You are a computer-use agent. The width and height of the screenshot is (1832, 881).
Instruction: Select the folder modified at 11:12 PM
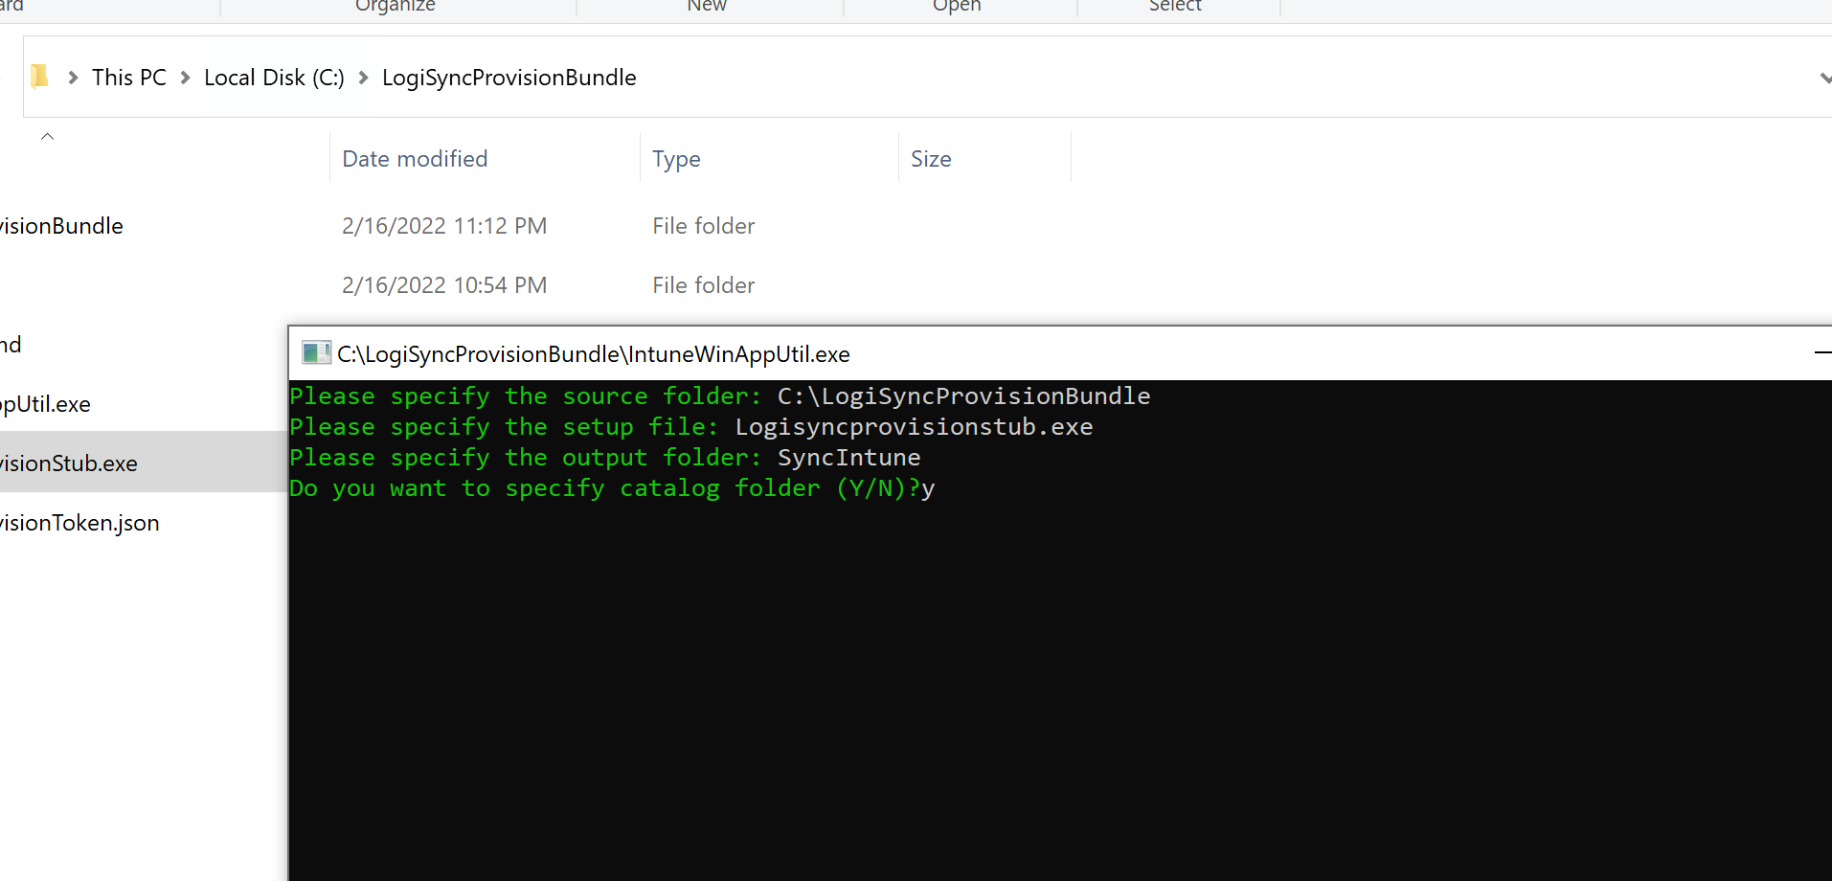[62, 226]
